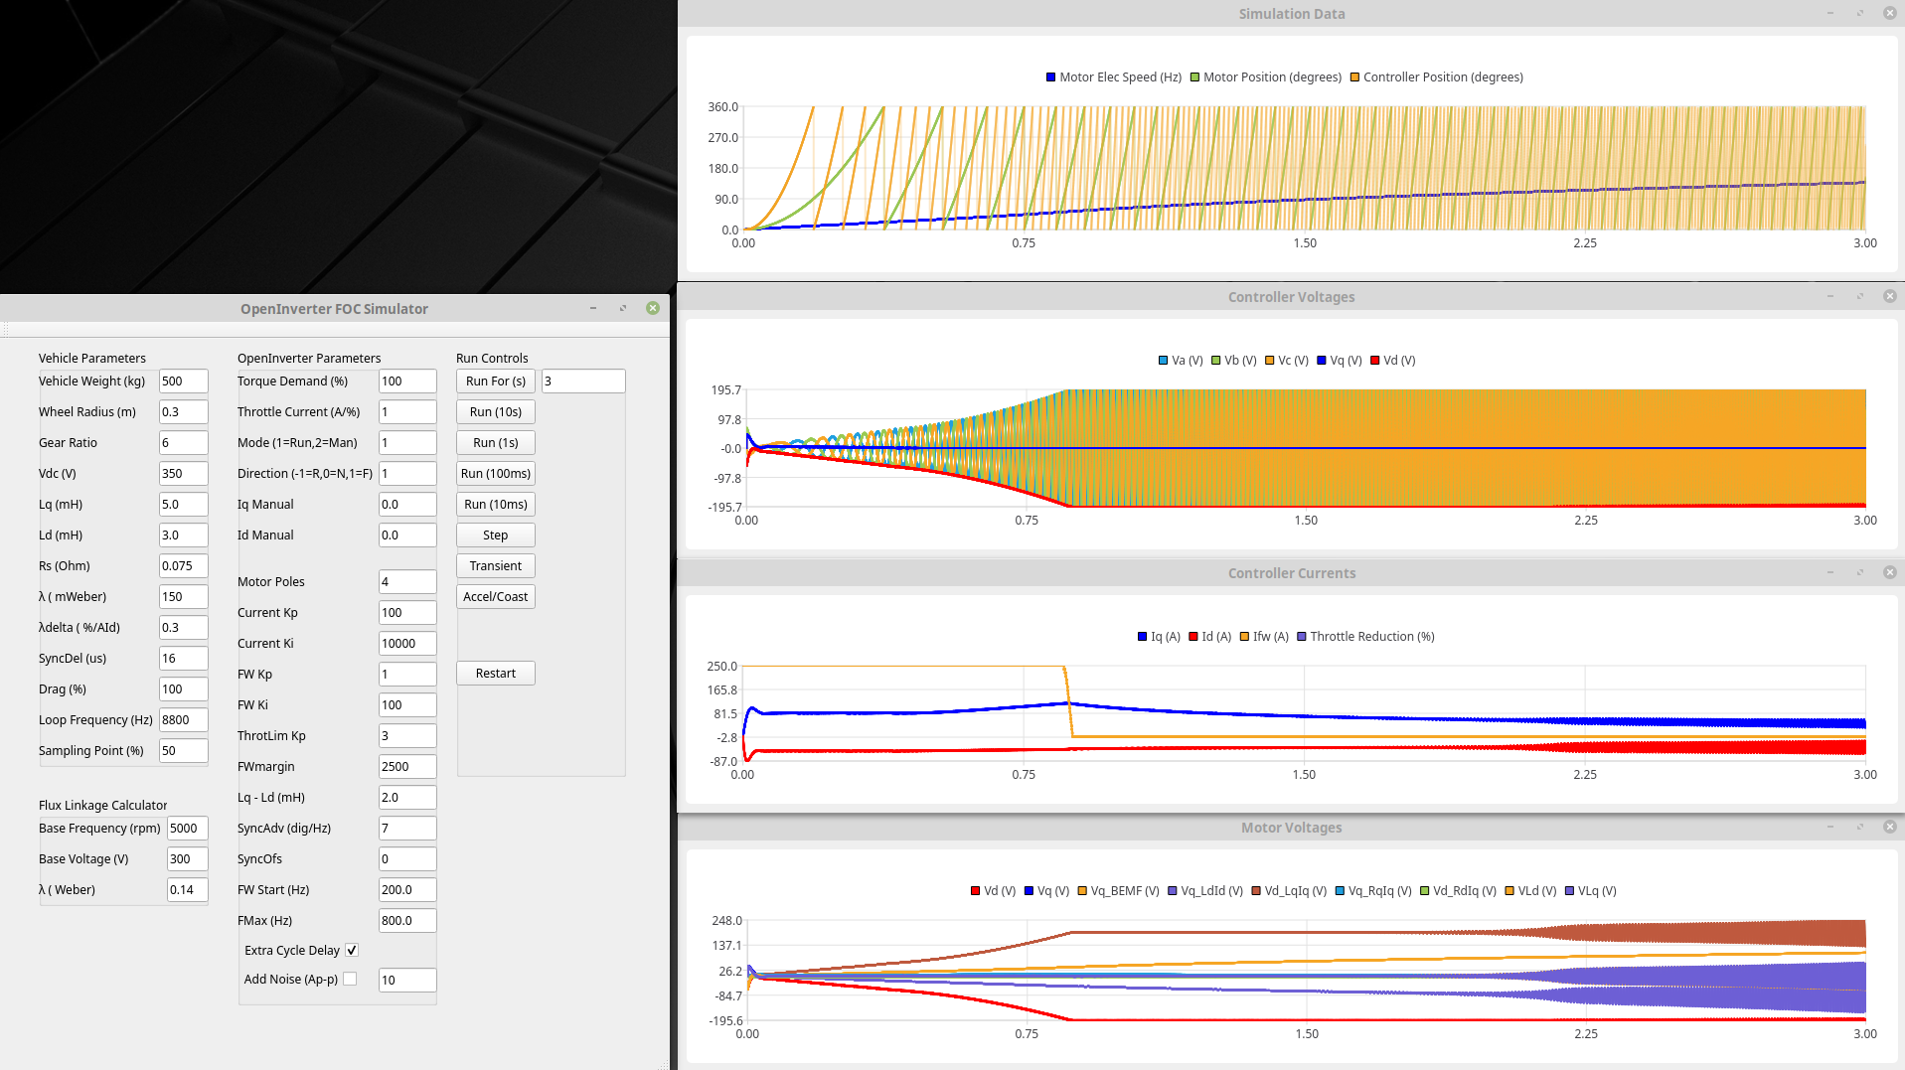Maximize the Controller Voltages window
The width and height of the screenshot is (1905, 1070).
1859,296
